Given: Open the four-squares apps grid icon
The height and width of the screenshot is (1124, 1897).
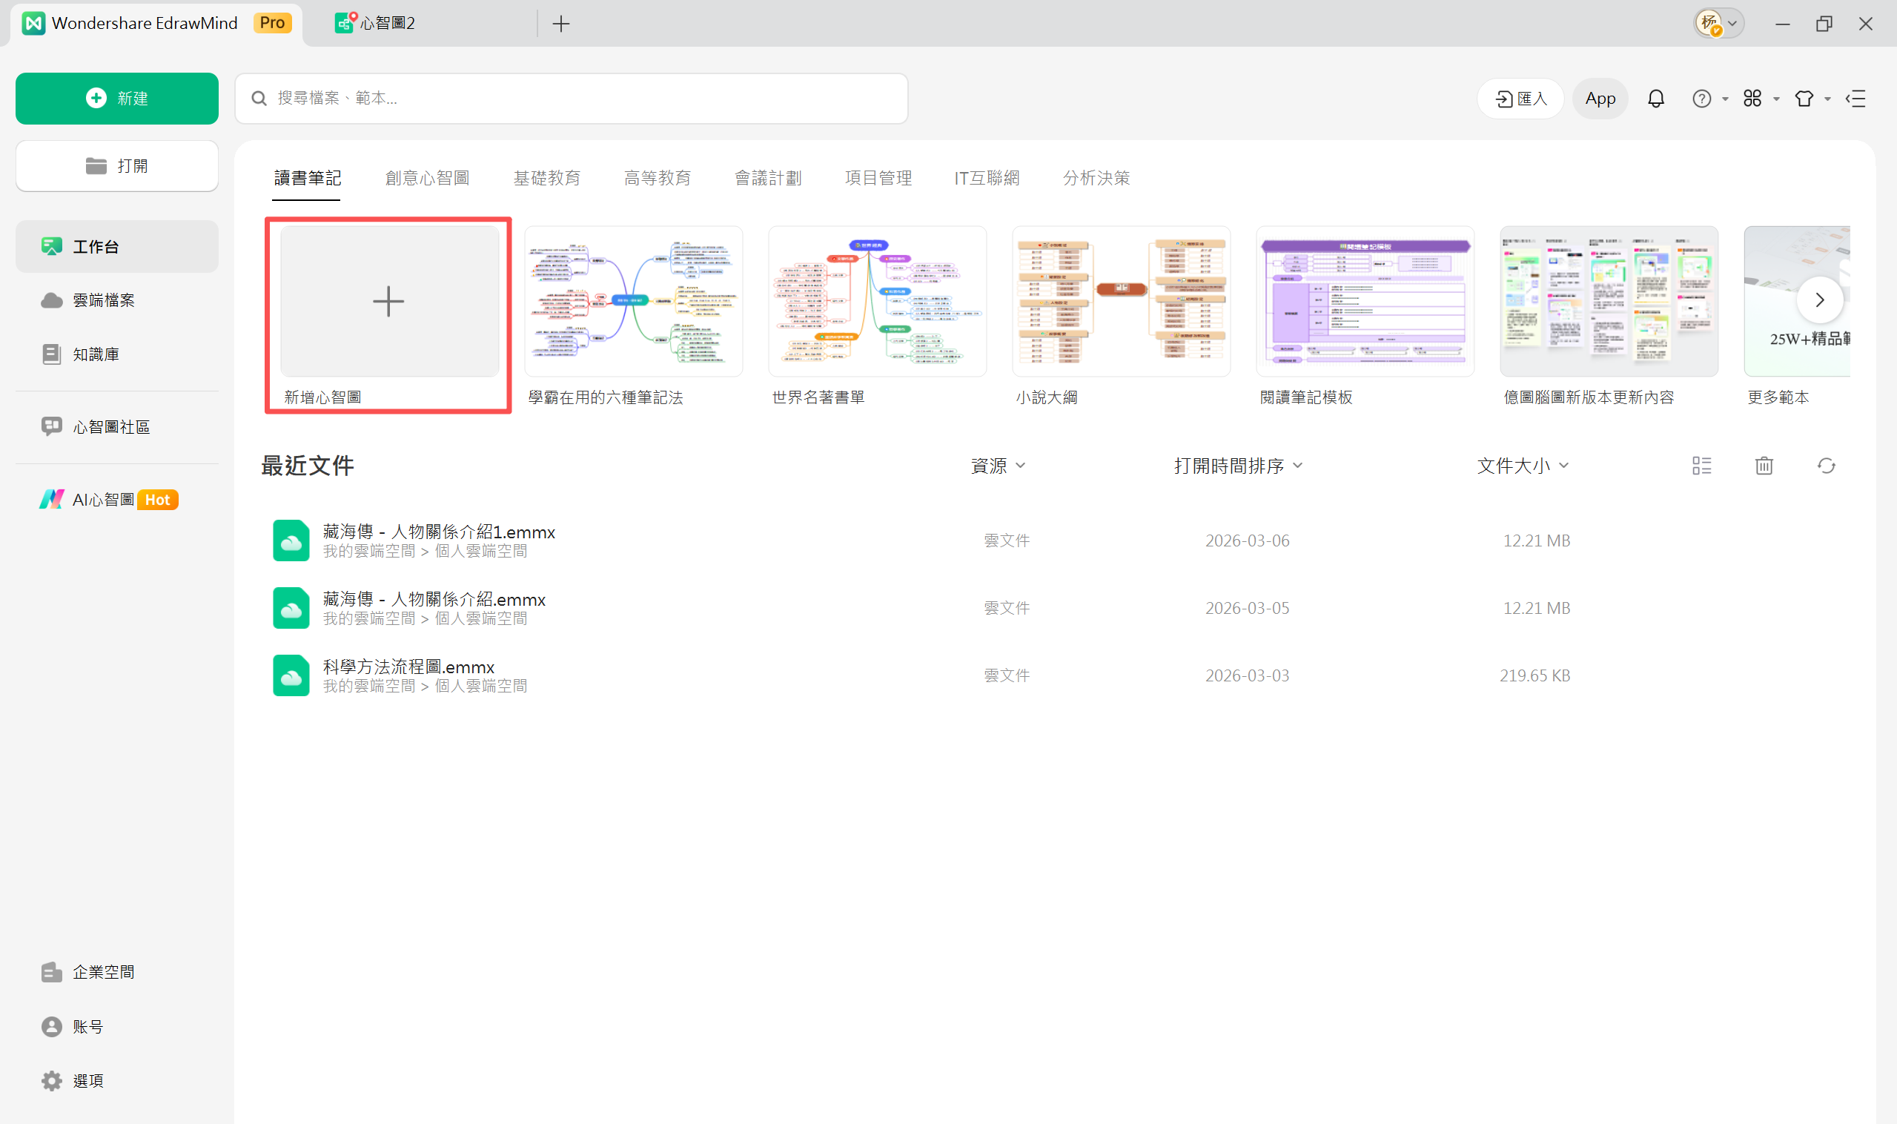Looking at the screenshot, I should point(1752,99).
